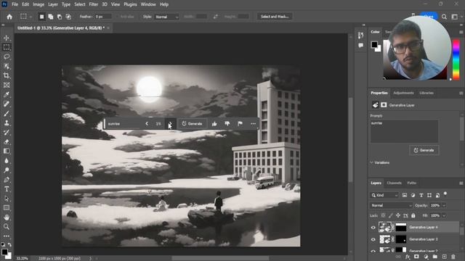Open the layer blend mode Normal dropdown

[391, 205]
